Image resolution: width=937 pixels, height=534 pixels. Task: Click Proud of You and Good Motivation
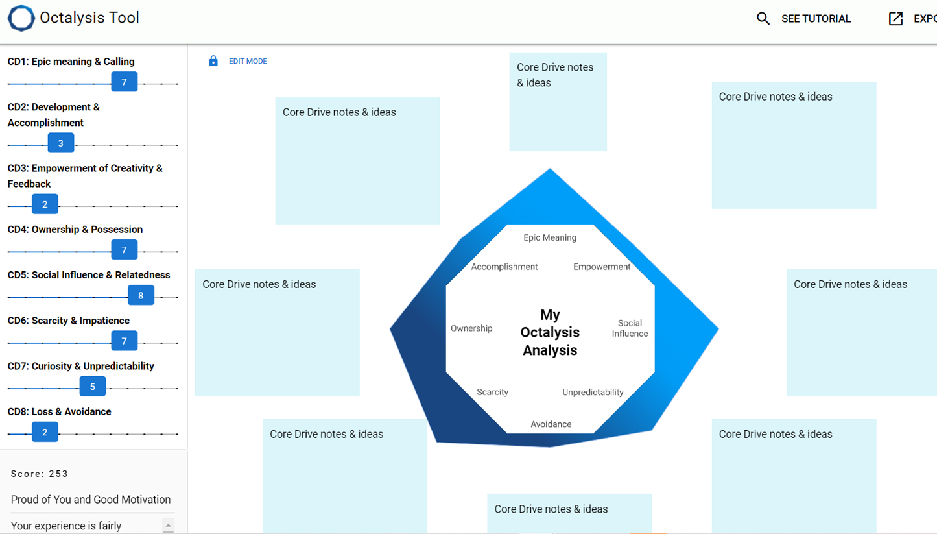click(x=91, y=500)
